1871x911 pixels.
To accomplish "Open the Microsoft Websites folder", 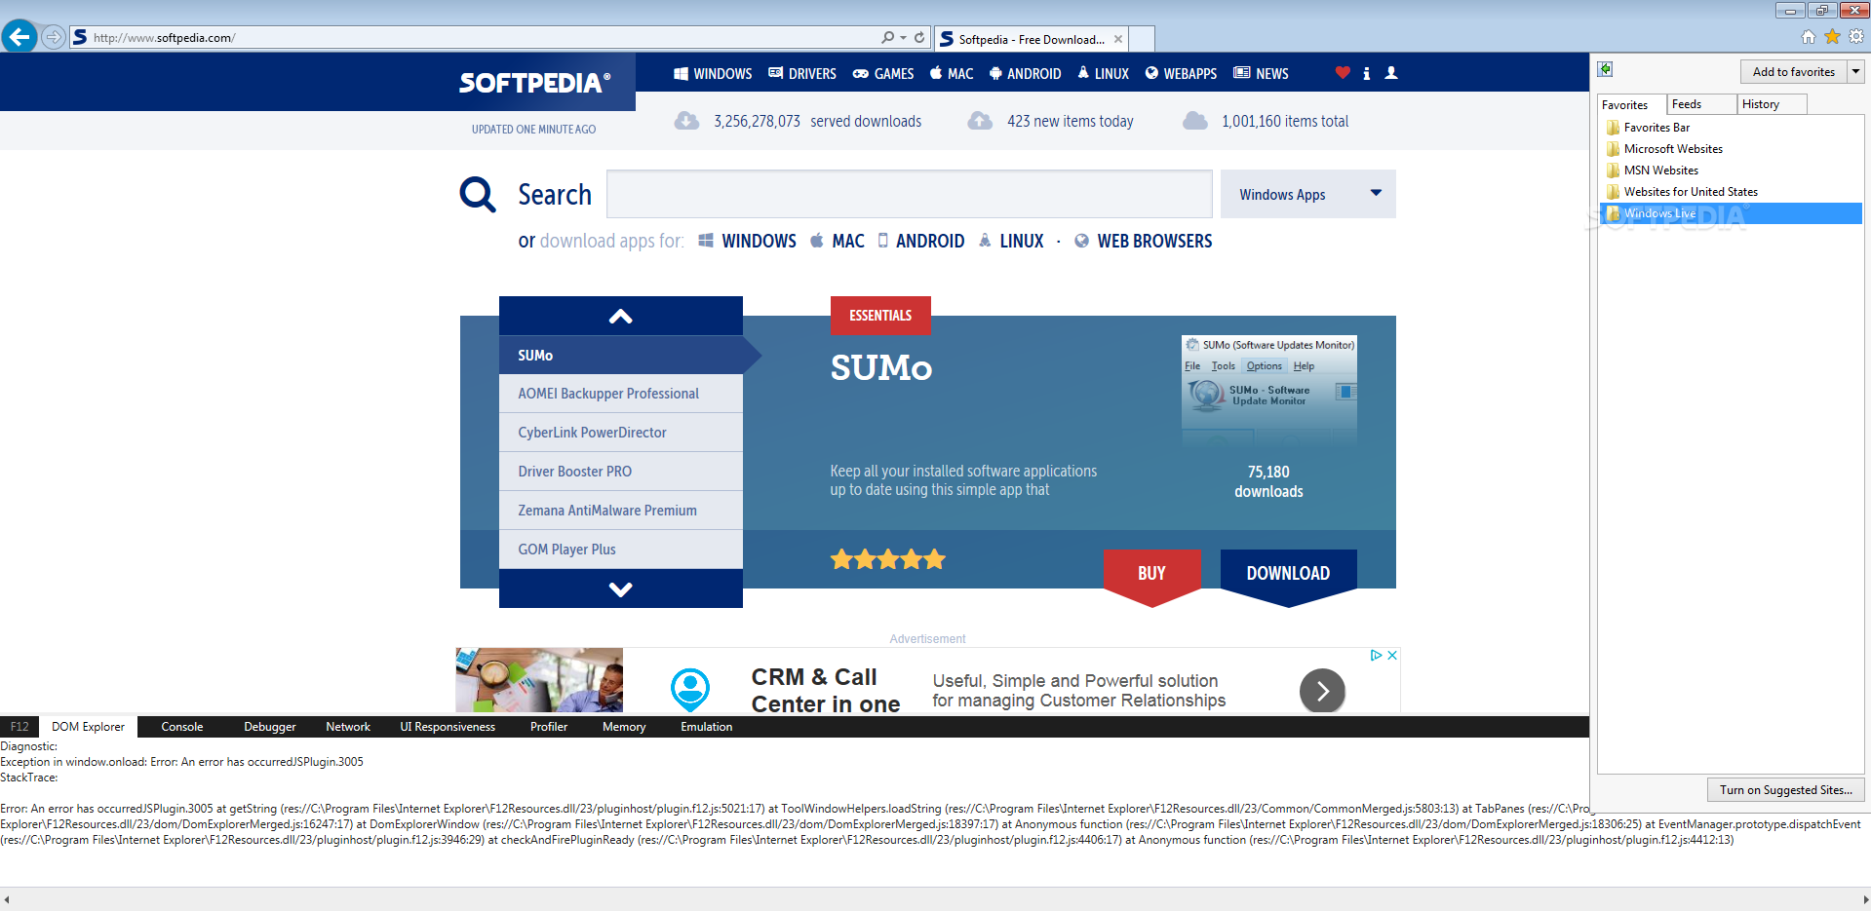I will tap(1673, 149).
